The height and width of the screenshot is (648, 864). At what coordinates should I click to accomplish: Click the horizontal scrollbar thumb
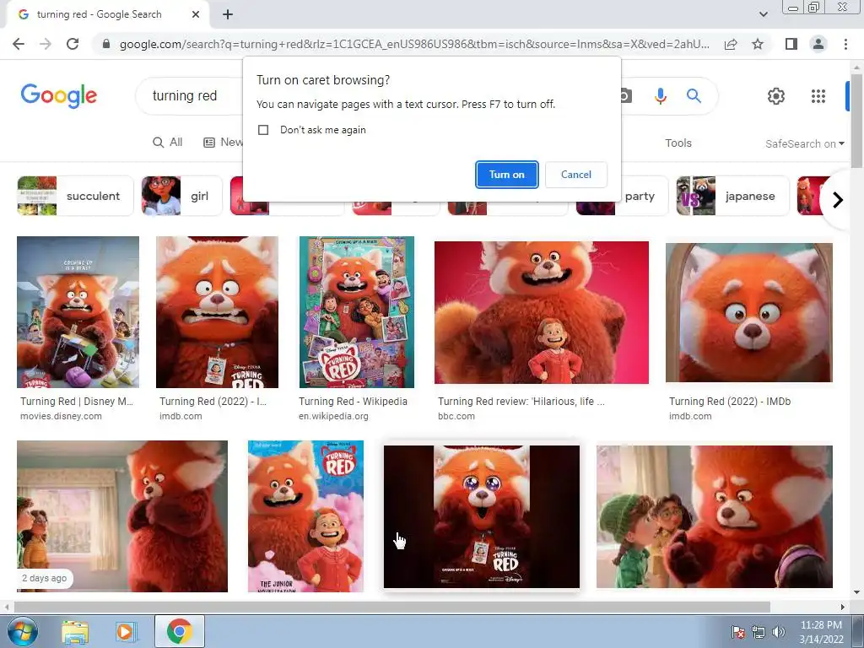pos(391,607)
